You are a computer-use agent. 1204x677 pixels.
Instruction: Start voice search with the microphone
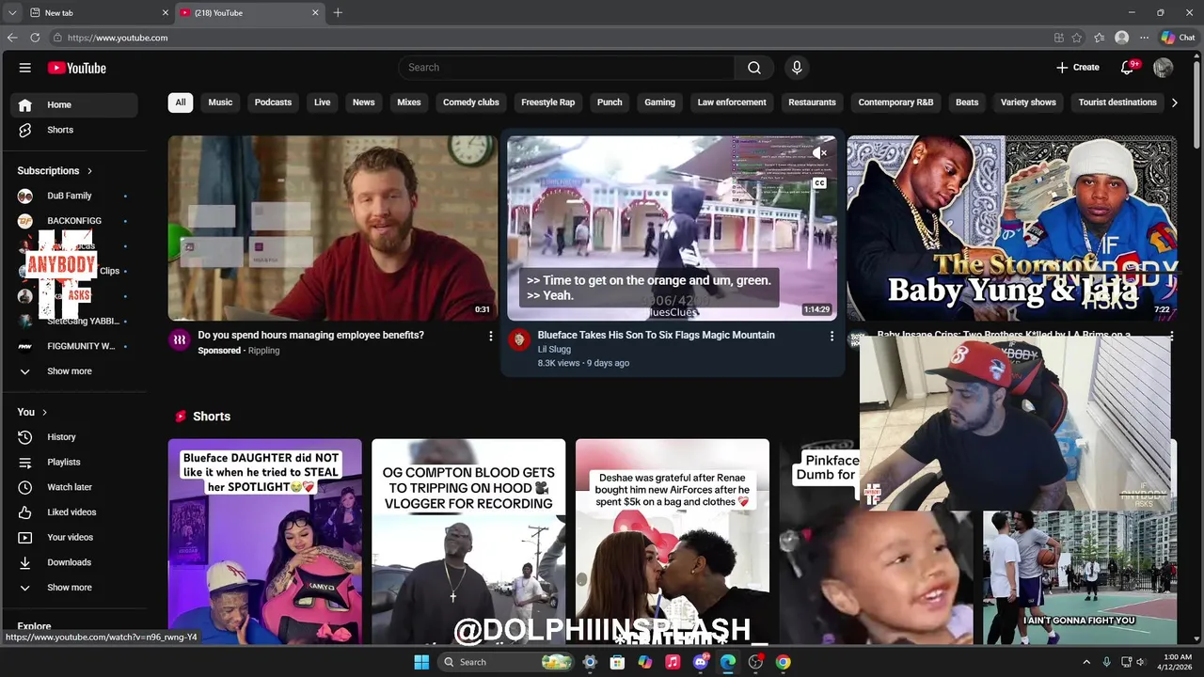(x=797, y=68)
